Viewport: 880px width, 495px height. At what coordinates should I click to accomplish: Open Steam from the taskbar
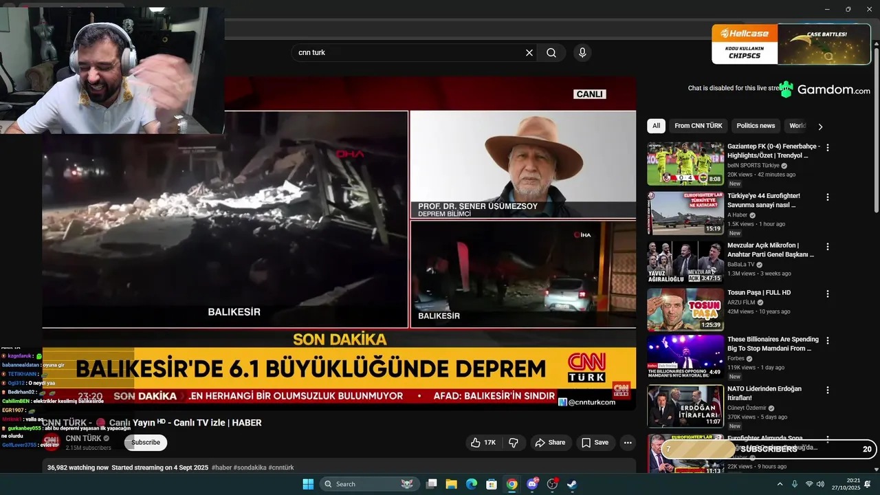pos(572,484)
